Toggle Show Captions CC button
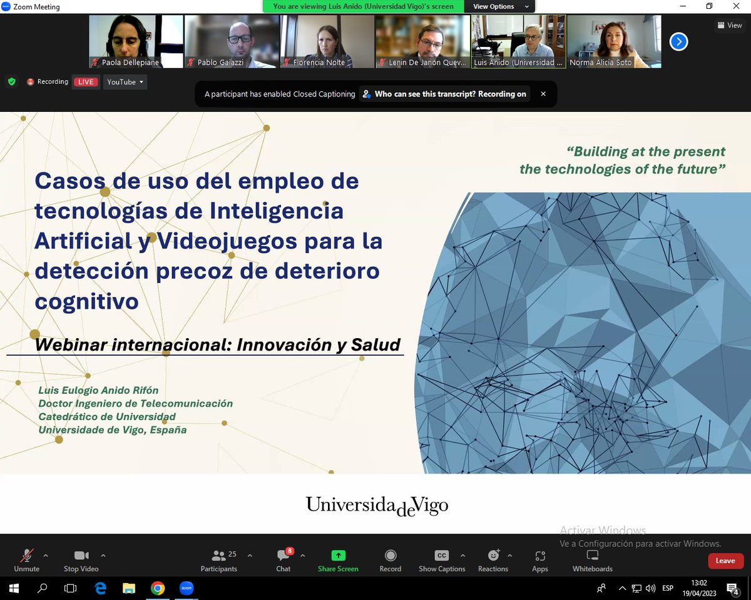The image size is (751, 600). (442, 560)
